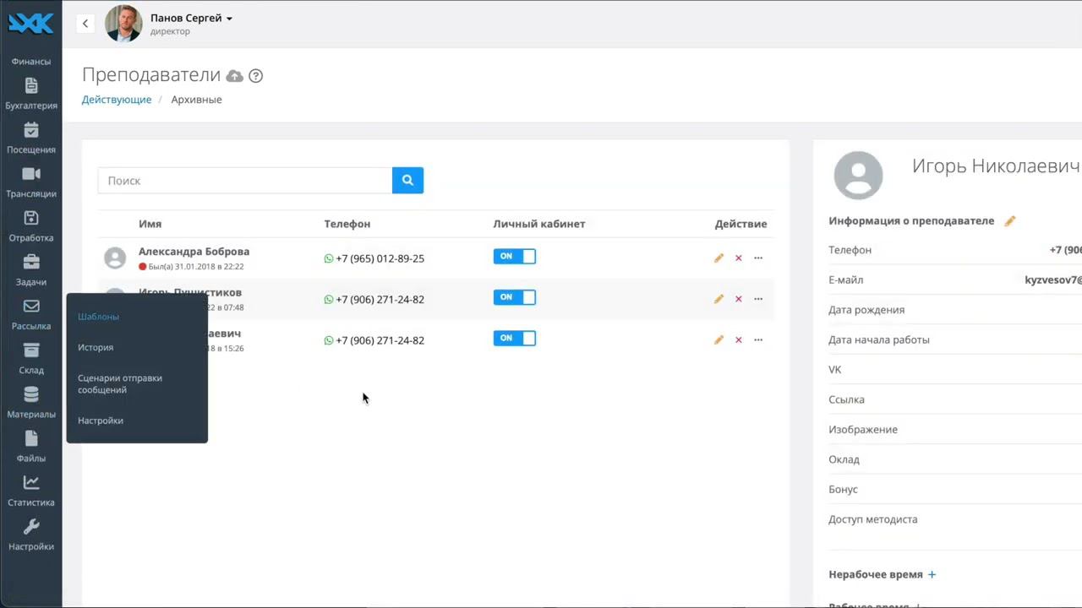Screen dimensions: 1082x608
Task: Click Игорь Пушистиков phone +7 (906) 271-24-82
Action: tap(380, 300)
